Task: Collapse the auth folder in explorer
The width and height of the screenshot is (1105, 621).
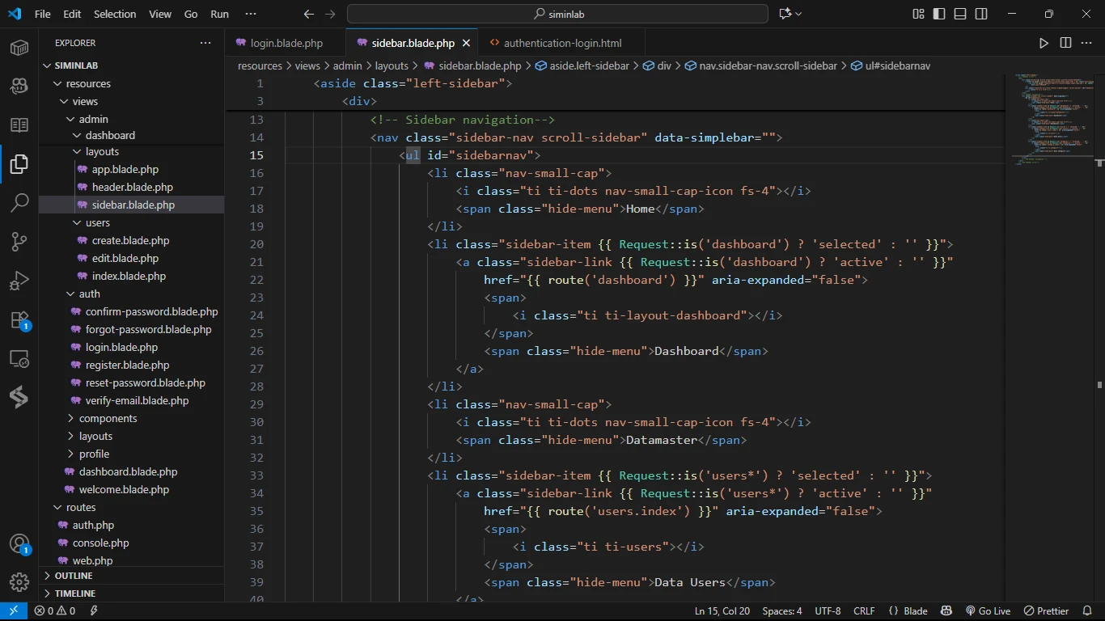Action: [x=89, y=294]
